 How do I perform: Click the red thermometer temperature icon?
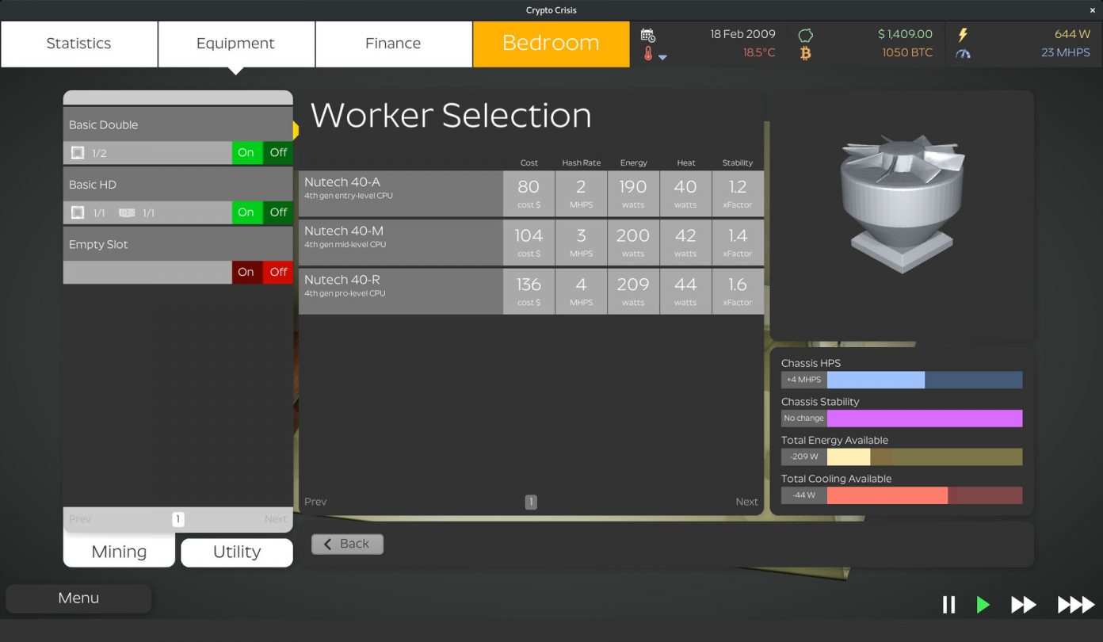click(x=648, y=54)
